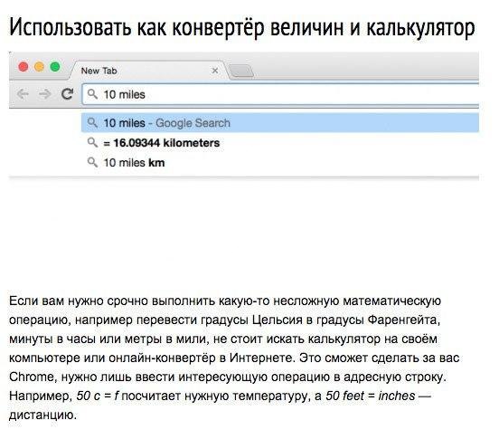Click the browser back arrow
Viewport: 499px width, 430px height.
23,94
